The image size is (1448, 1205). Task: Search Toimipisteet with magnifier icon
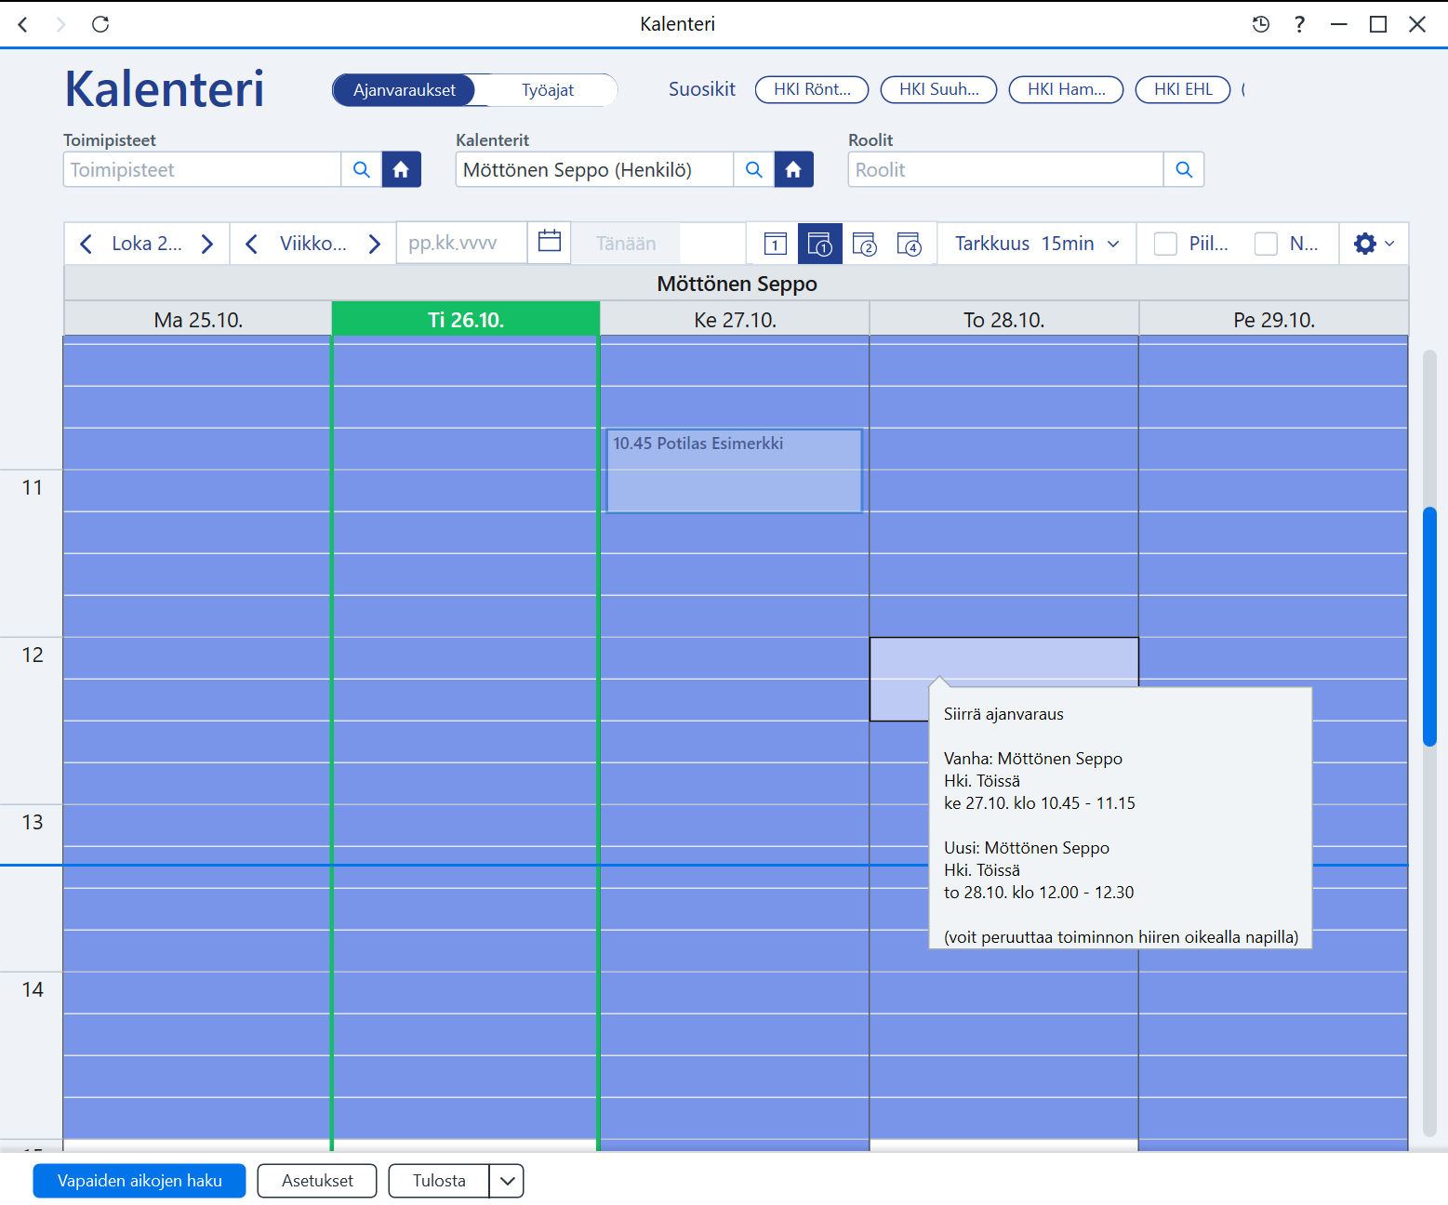pyautogui.click(x=362, y=169)
